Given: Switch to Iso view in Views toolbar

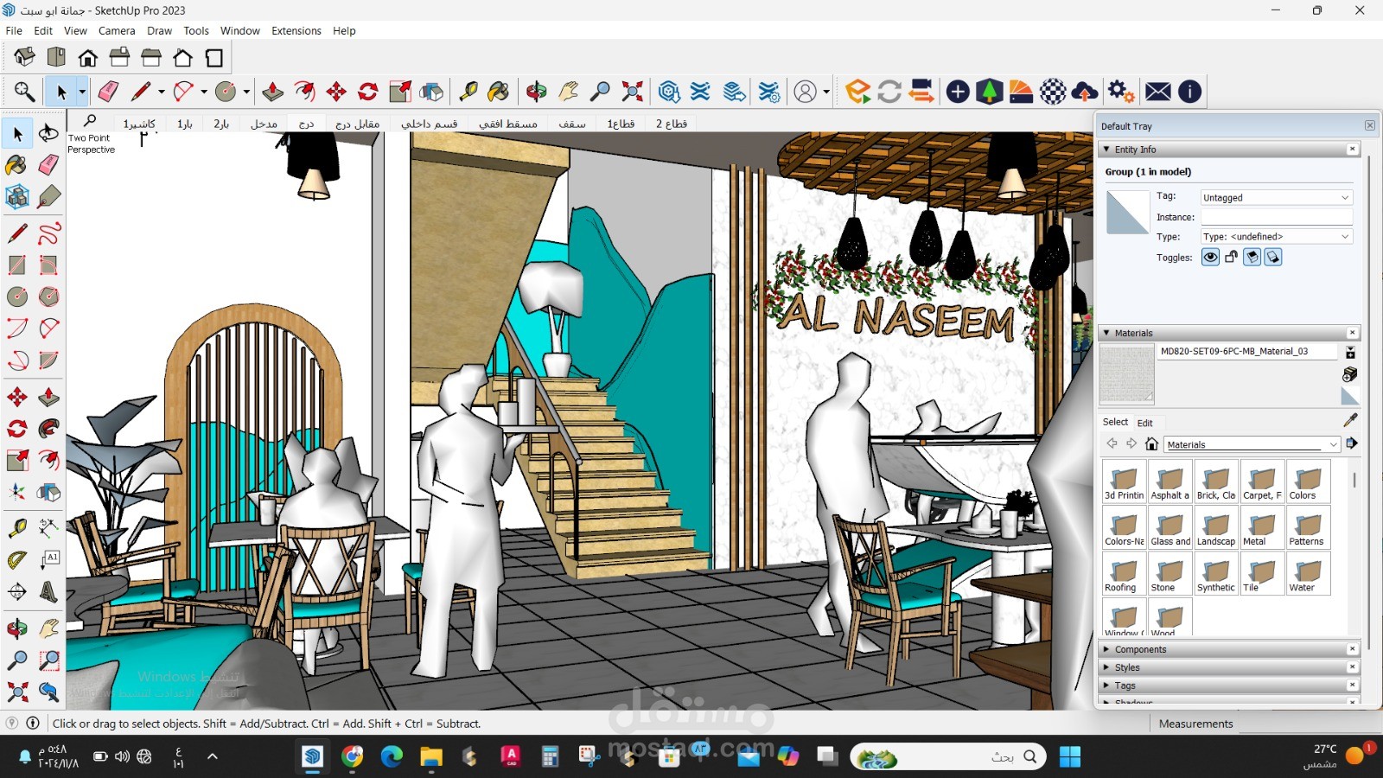Looking at the screenshot, I should (x=24, y=58).
